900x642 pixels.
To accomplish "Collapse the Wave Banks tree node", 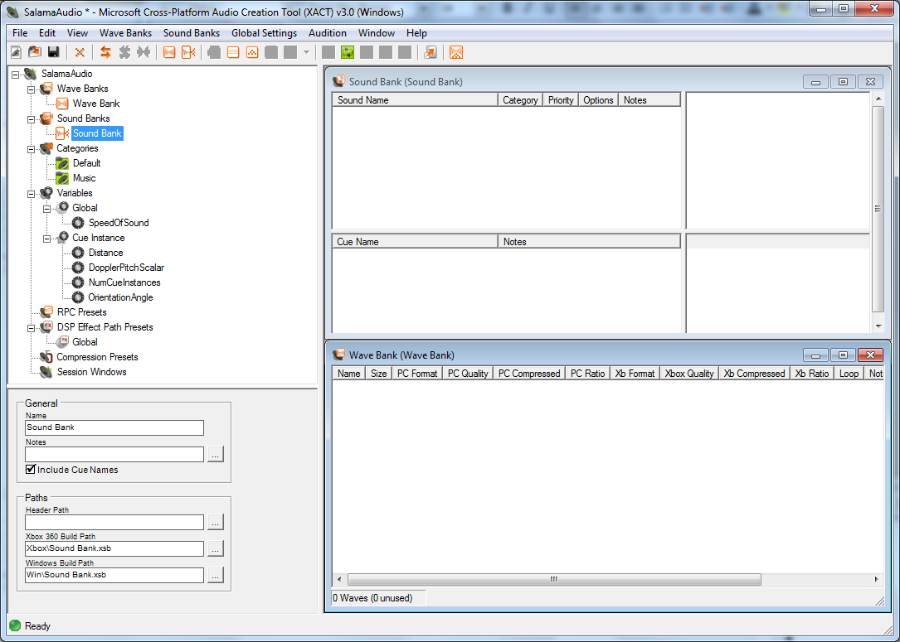I will click(x=31, y=89).
